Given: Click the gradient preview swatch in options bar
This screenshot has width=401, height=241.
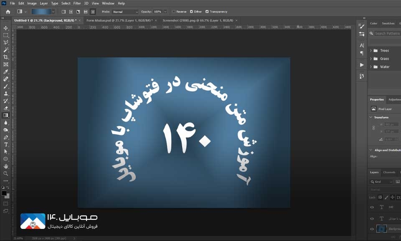Looking at the screenshot, I should pos(41,12).
